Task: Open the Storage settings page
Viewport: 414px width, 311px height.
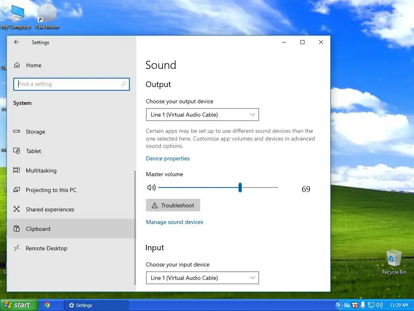Action: tap(71, 132)
